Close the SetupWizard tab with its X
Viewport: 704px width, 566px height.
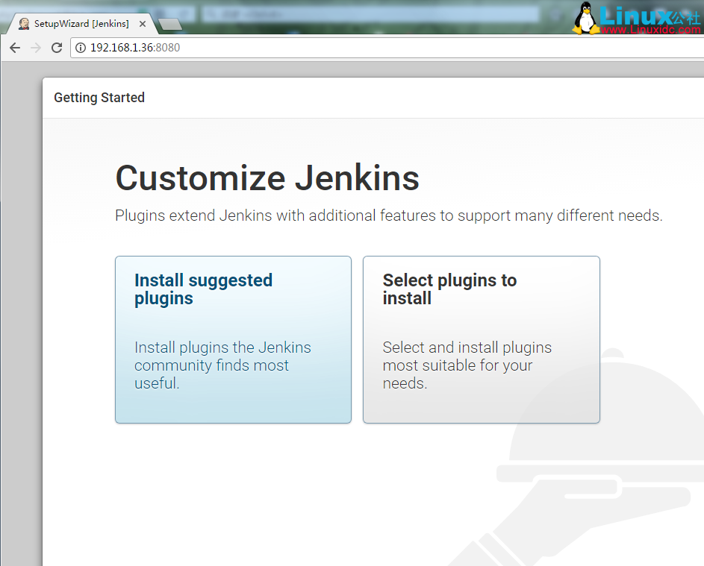[142, 23]
